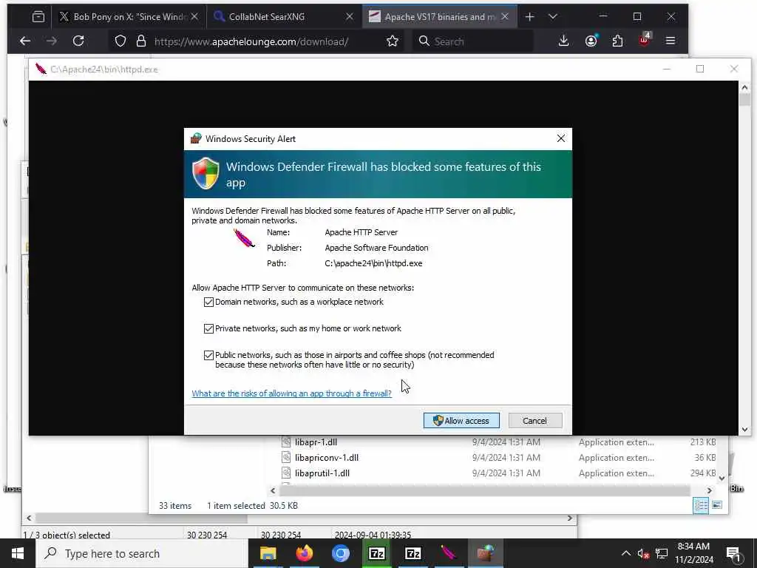View site security padlock info
Viewport: 757px width, 568px height.
(x=141, y=41)
